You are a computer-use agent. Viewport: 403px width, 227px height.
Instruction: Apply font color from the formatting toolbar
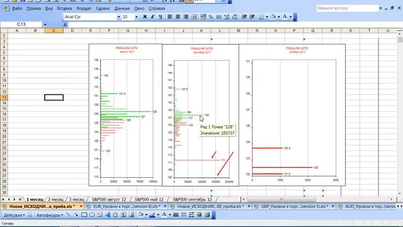(x=285, y=17)
